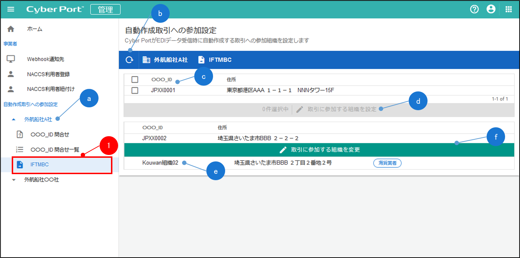Select IFTMBC in the sidebar menu
The width and height of the screenshot is (520, 258).
click(x=39, y=165)
